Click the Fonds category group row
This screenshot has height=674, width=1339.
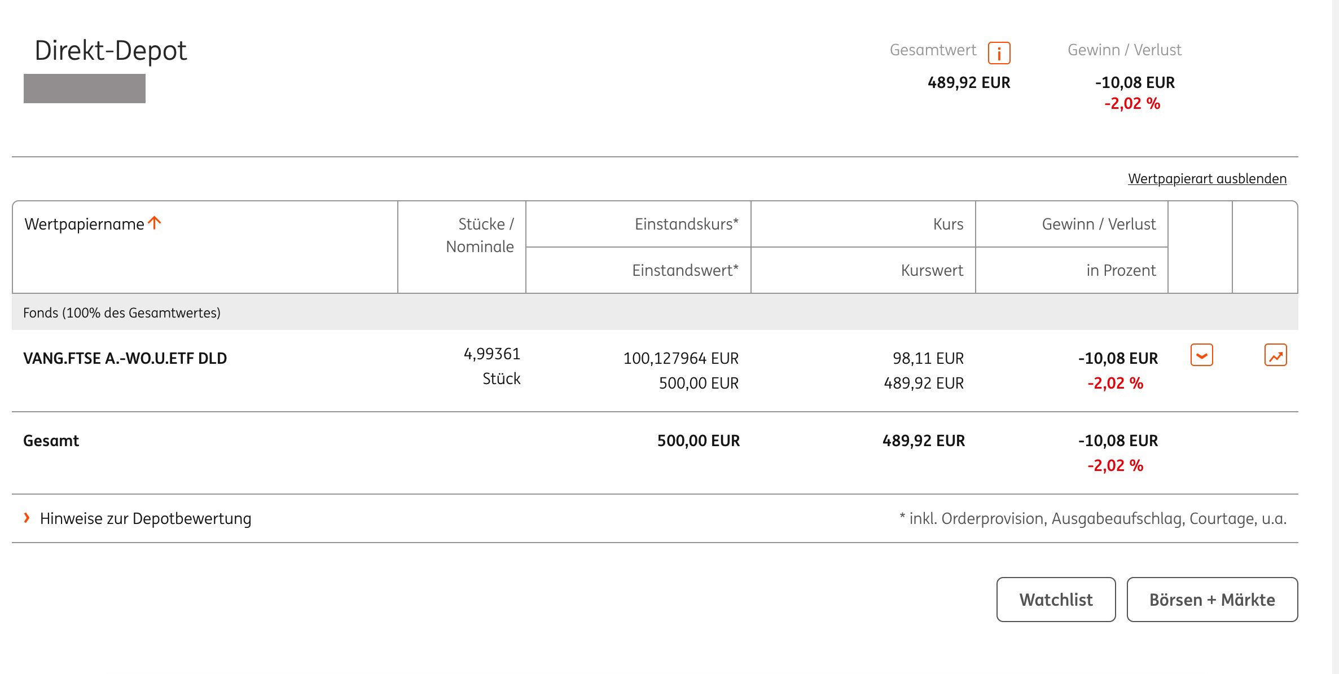pos(121,312)
